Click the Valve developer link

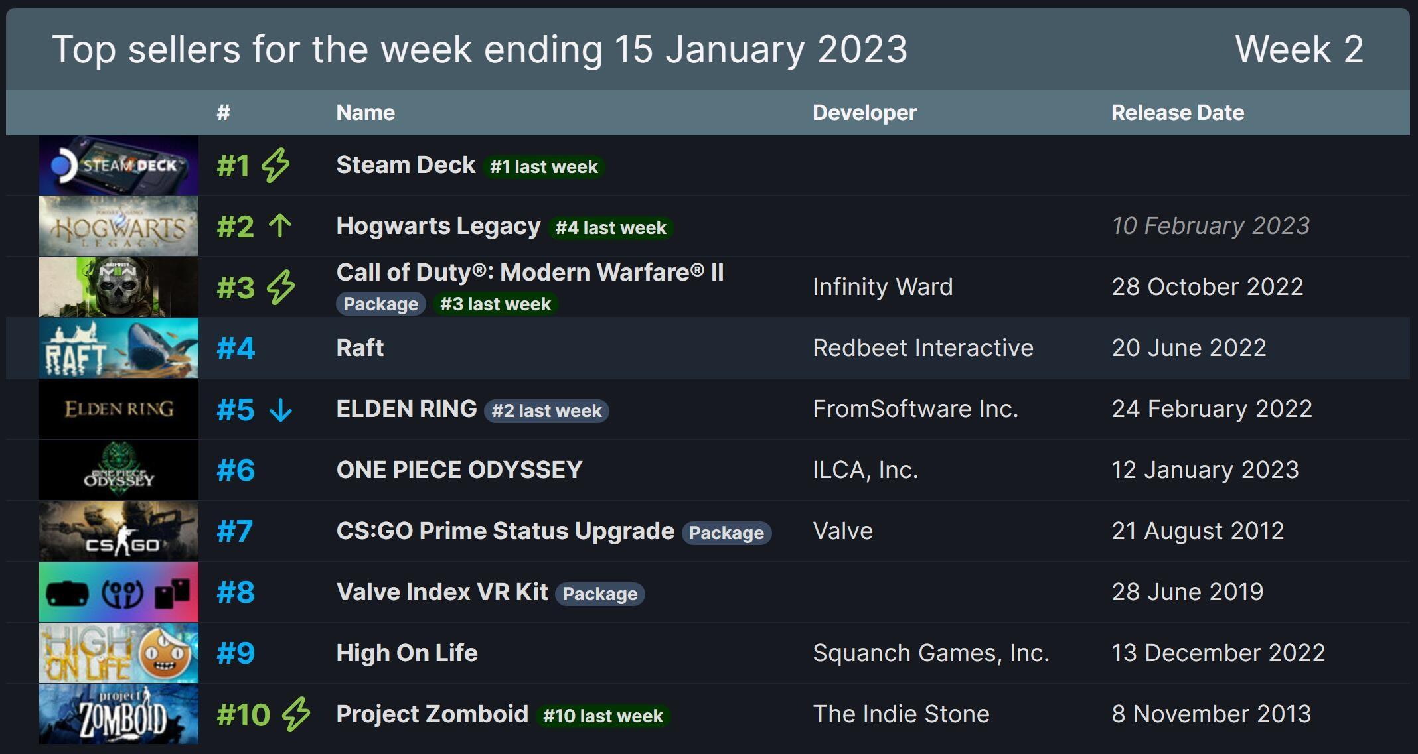click(843, 531)
